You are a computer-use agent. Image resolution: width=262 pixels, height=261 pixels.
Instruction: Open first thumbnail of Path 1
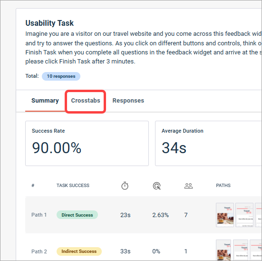pos(225,215)
